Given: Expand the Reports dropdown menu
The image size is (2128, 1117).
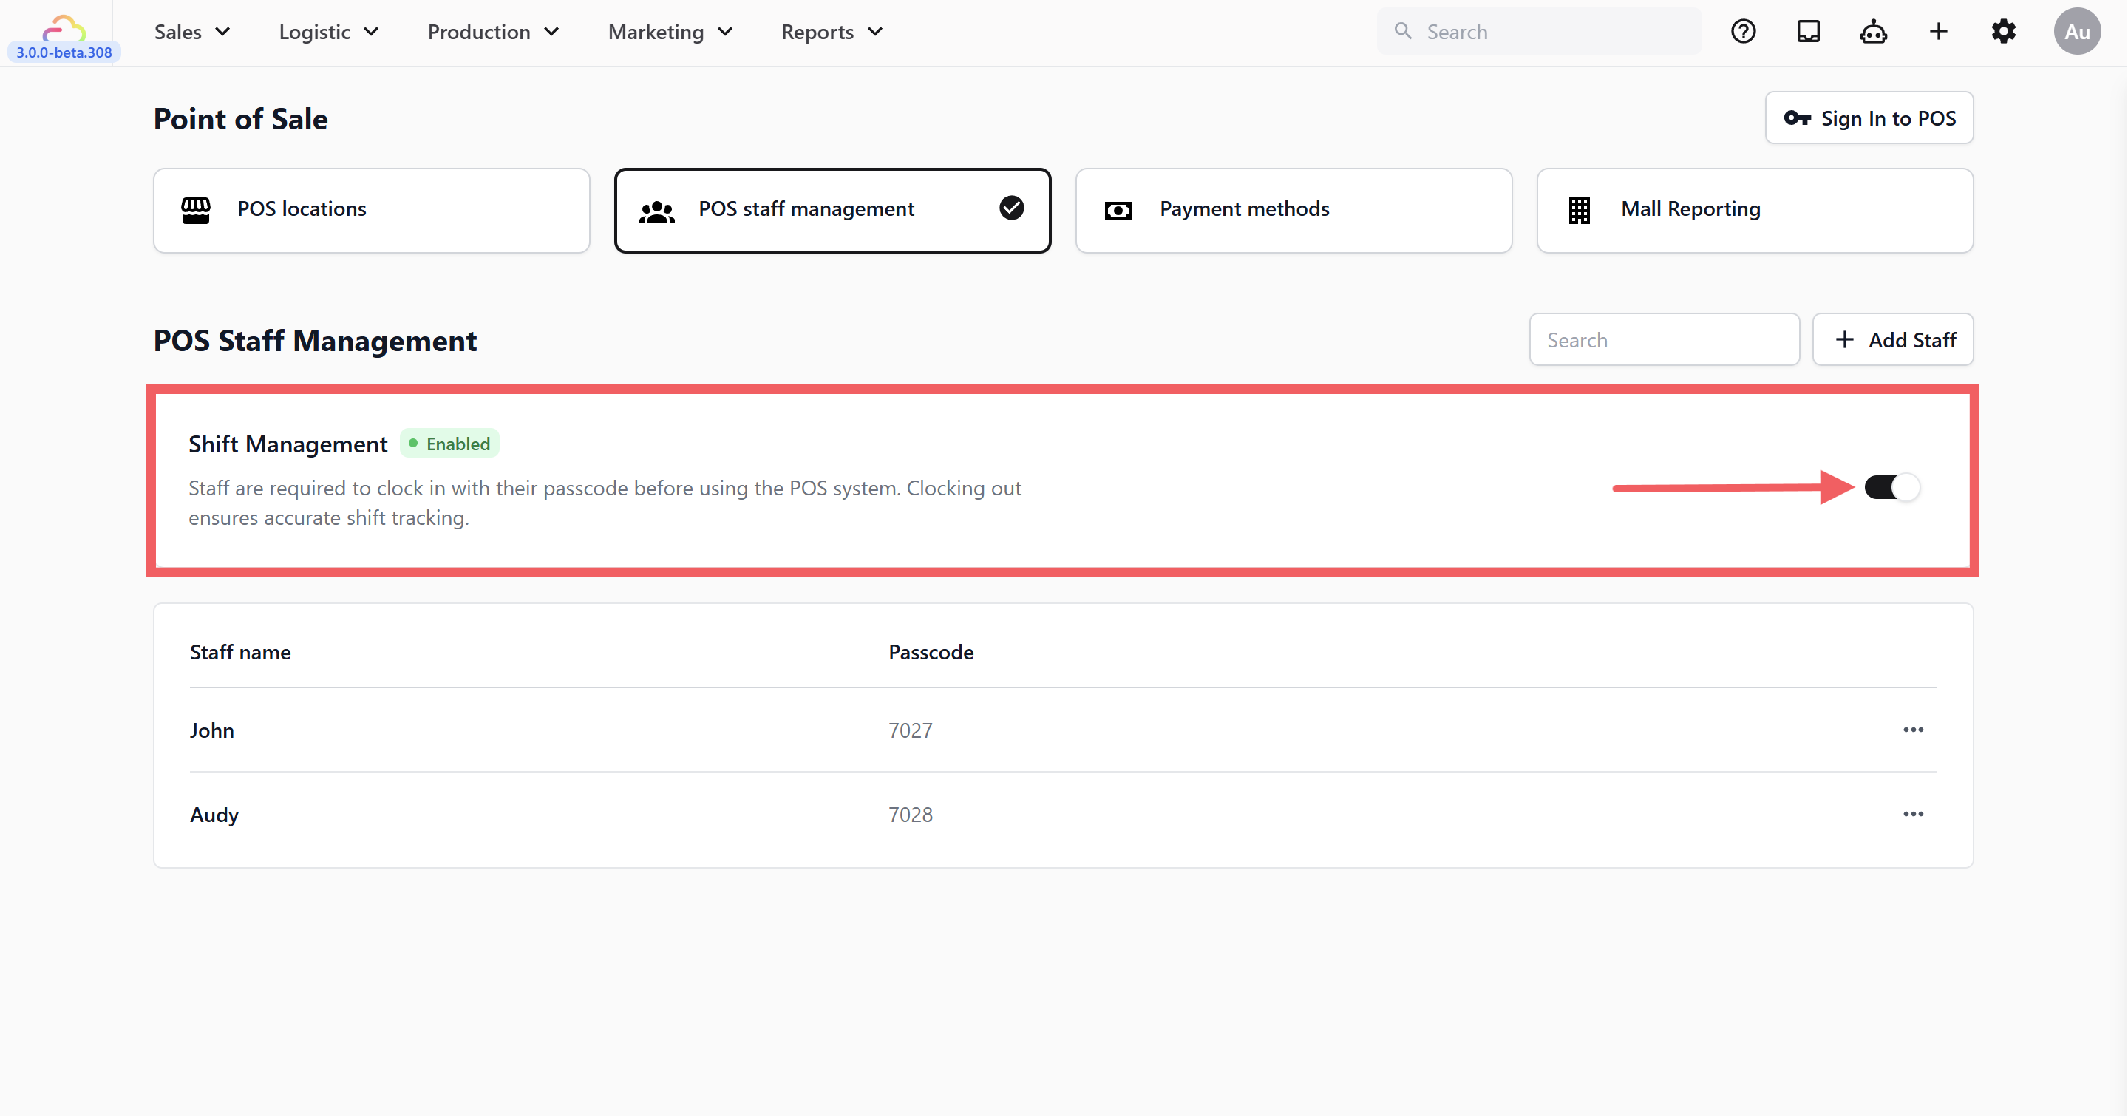Looking at the screenshot, I should [x=832, y=31].
